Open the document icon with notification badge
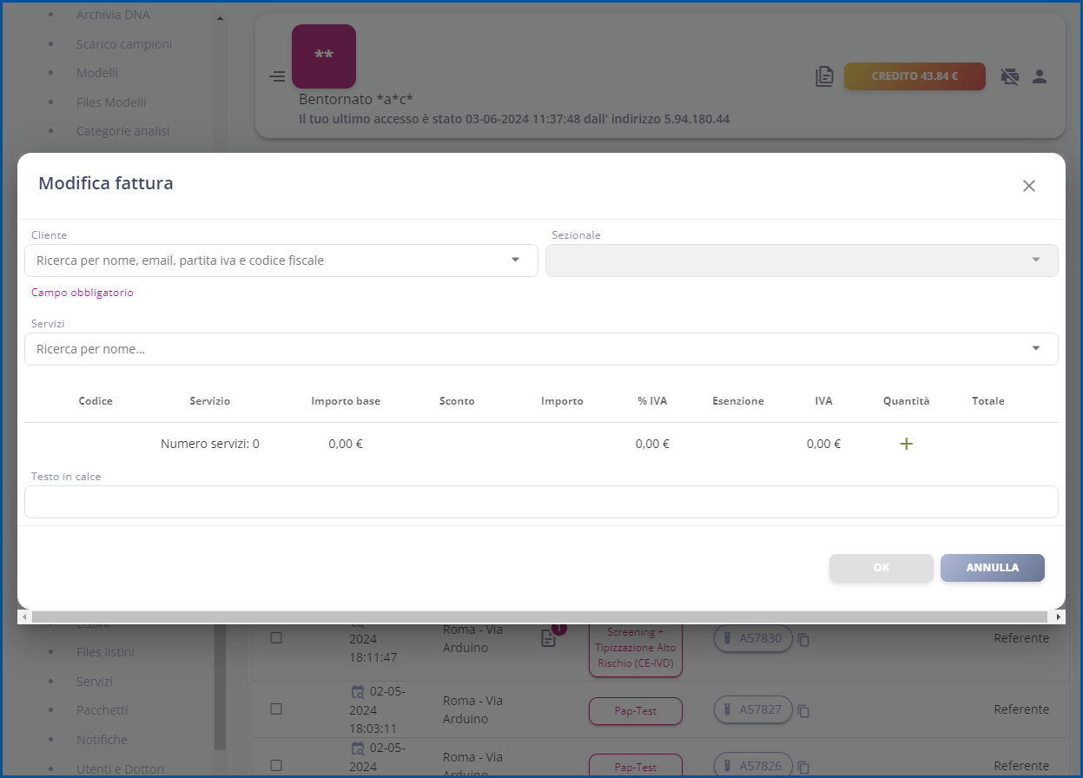 coord(549,638)
